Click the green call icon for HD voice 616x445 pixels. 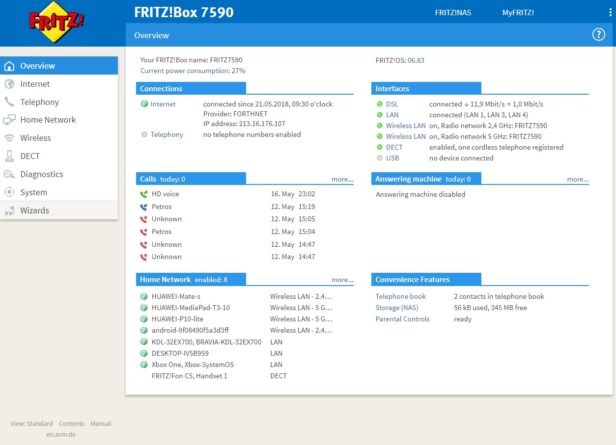[x=143, y=194]
